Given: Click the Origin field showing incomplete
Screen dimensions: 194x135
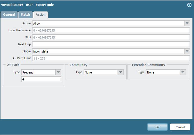Looking at the screenshot, I should point(108,51).
